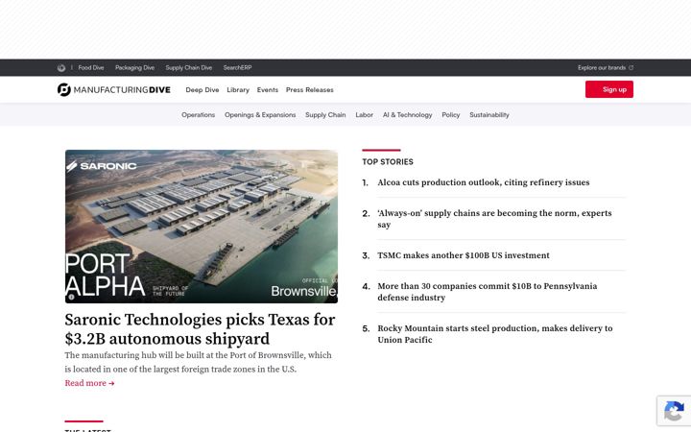Open the Deep Dive menu item

click(203, 90)
